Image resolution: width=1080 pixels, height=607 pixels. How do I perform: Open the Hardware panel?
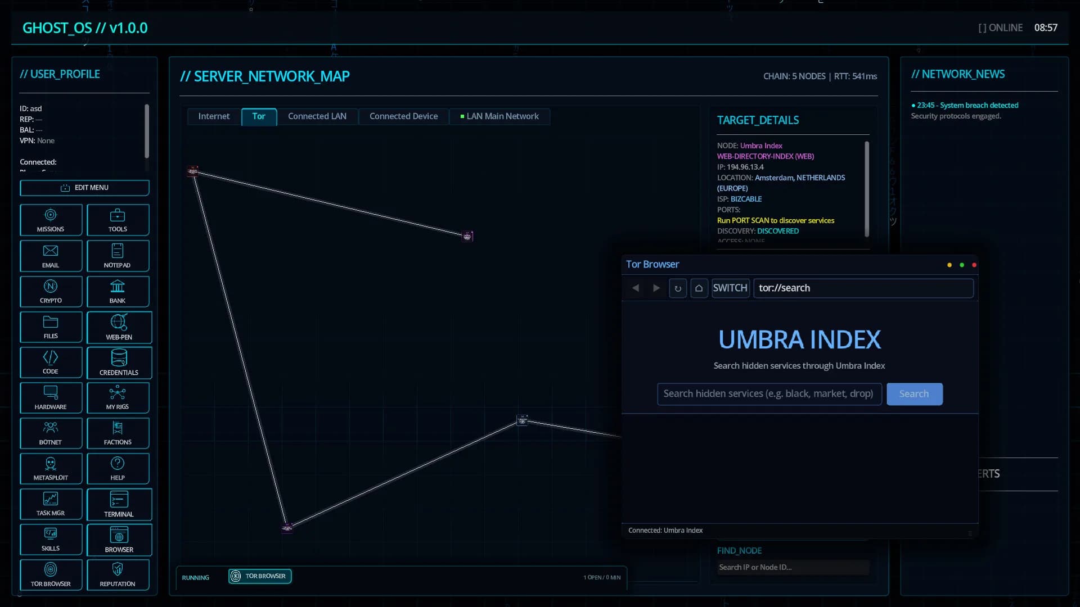pyautogui.click(x=51, y=397)
